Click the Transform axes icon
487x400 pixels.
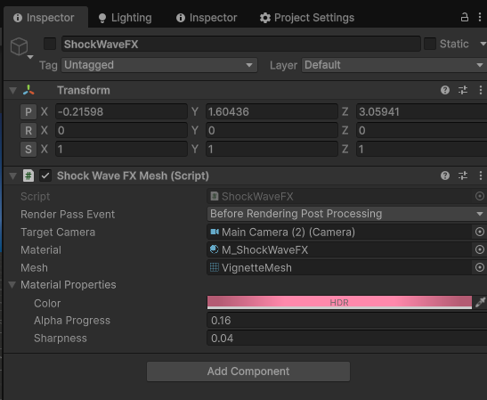tap(28, 90)
